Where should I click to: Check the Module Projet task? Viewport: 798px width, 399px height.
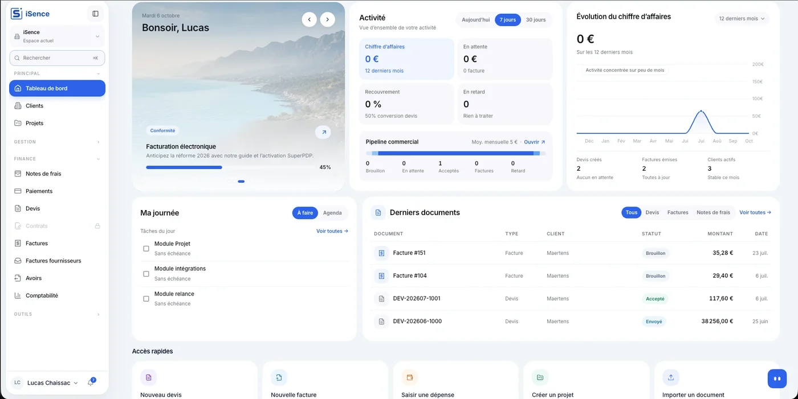[x=146, y=249]
